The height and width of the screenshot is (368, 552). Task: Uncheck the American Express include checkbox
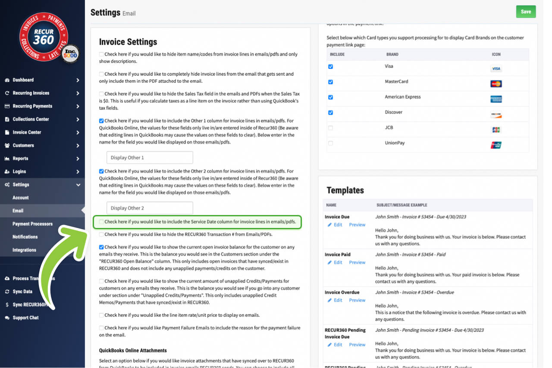point(330,97)
